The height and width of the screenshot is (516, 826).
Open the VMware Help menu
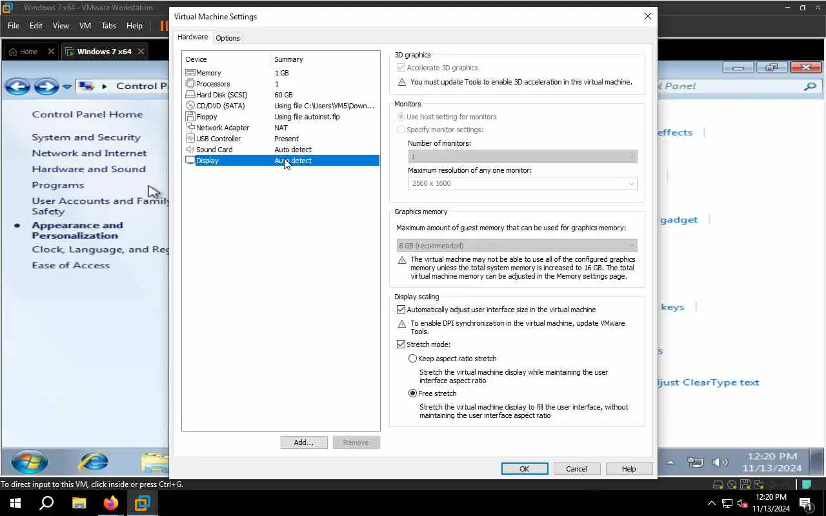click(134, 26)
